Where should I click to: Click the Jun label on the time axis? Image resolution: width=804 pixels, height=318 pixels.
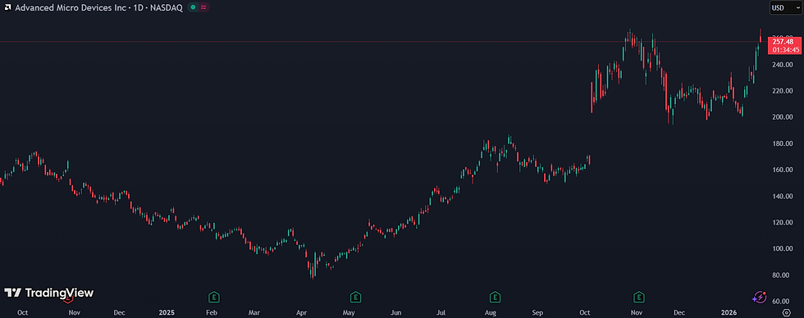pyautogui.click(x=395, y=312)
